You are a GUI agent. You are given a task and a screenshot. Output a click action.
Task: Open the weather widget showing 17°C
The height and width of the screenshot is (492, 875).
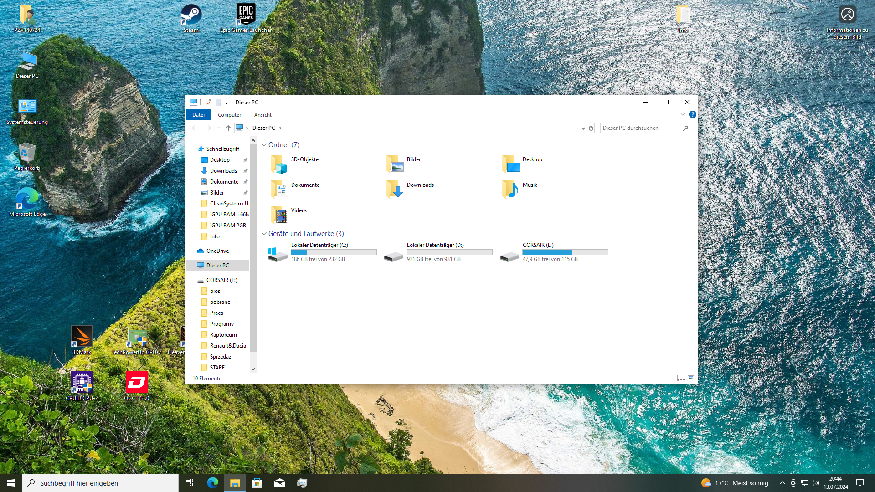pos(735,483)
